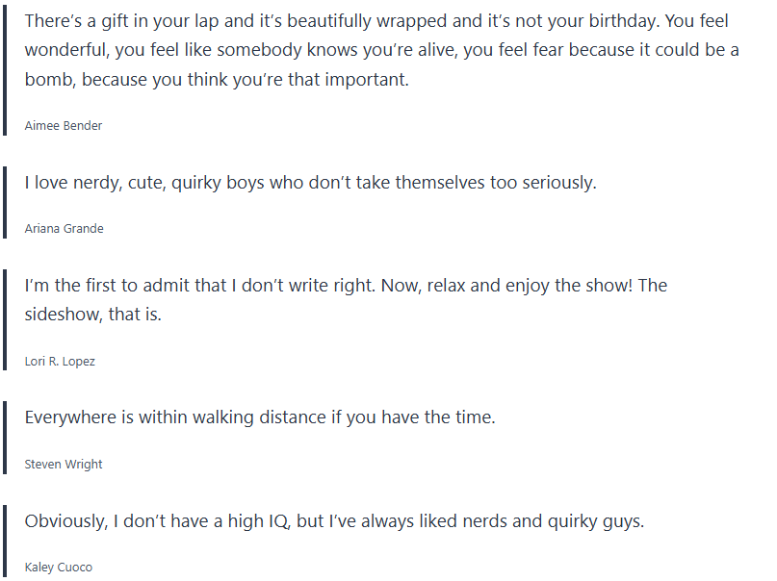Click the quote about nerdy, cute, quirky boys
Screen dimensions: 777x581
(x=310, y=182)
